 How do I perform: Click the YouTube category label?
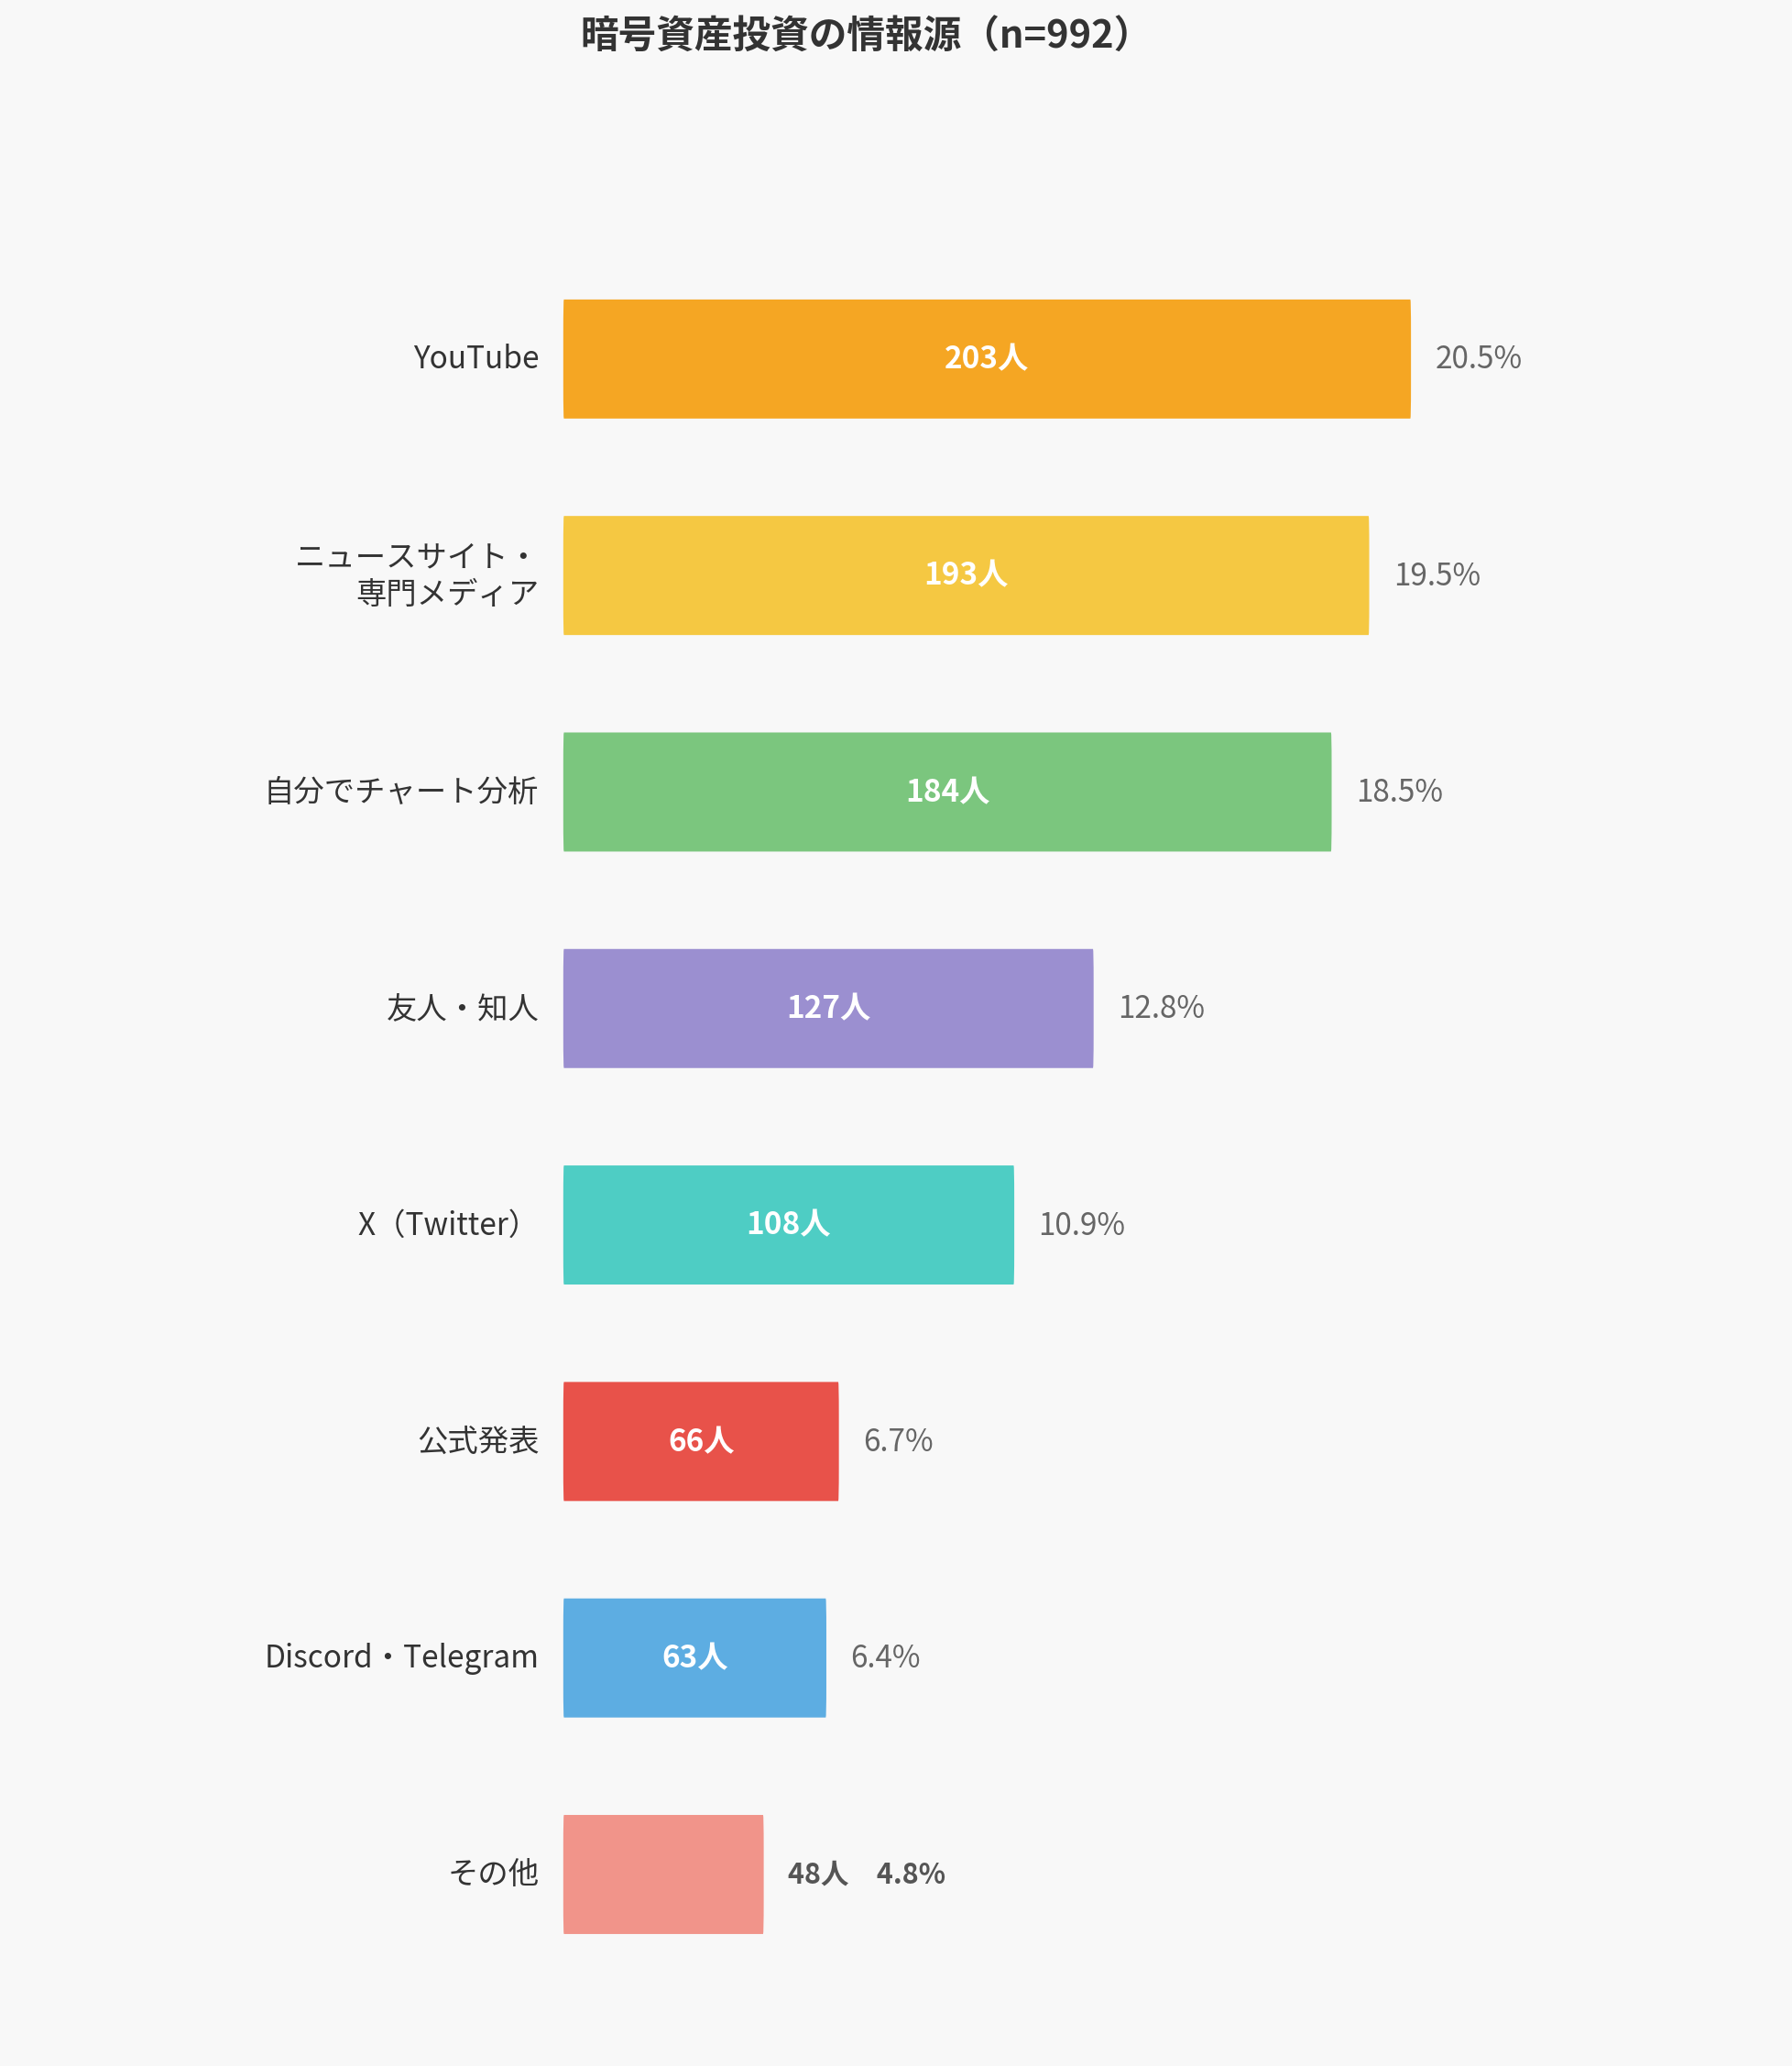(x=476, y=358)
